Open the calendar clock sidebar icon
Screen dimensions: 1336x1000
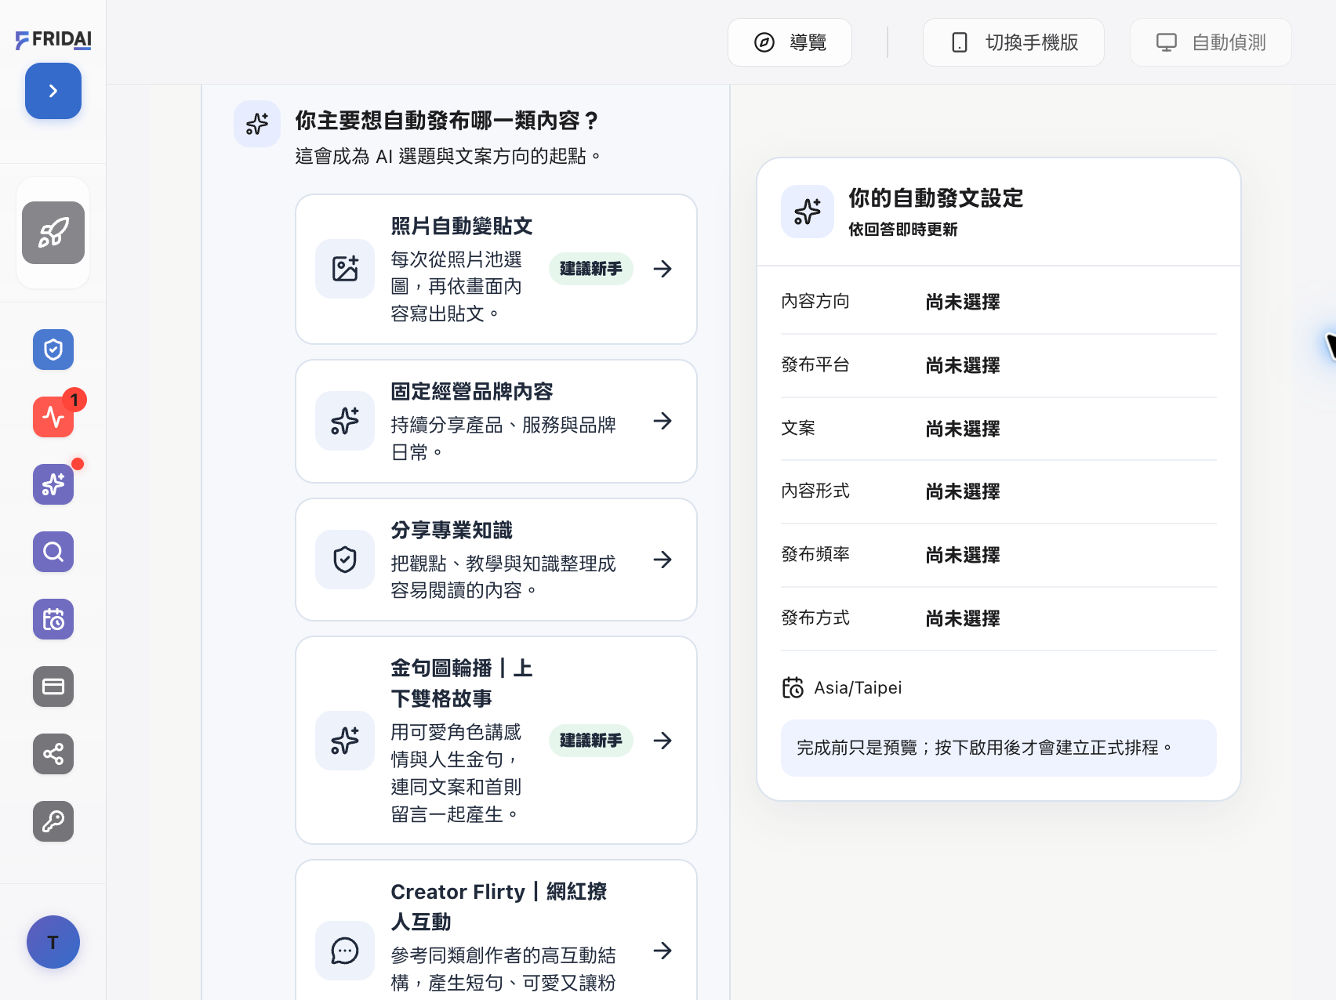[x=53, y=619]
